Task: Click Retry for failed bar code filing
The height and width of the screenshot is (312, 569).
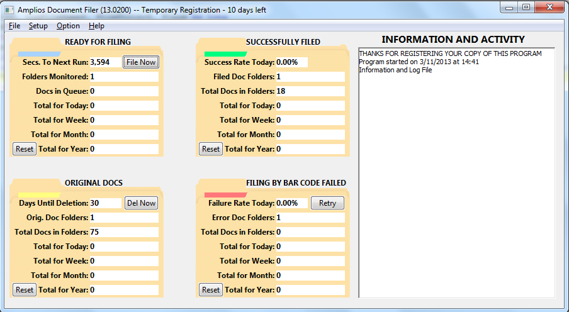Action: tap(327, 203)
